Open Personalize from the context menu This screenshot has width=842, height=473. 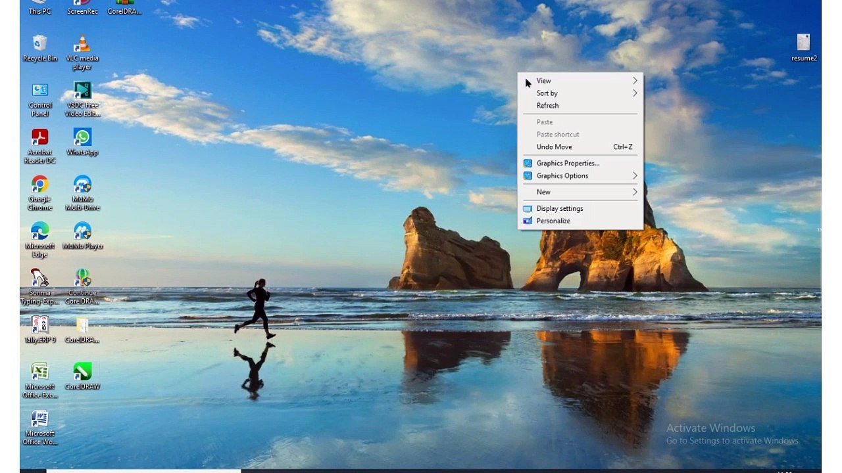(580, 221)
